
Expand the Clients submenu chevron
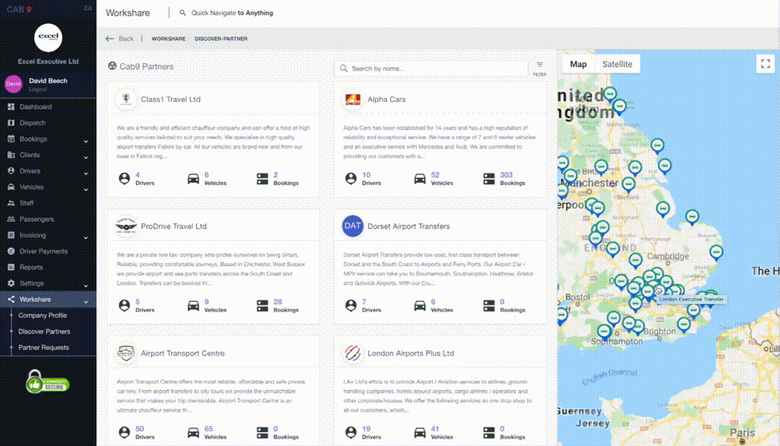[x=85, y=157]
